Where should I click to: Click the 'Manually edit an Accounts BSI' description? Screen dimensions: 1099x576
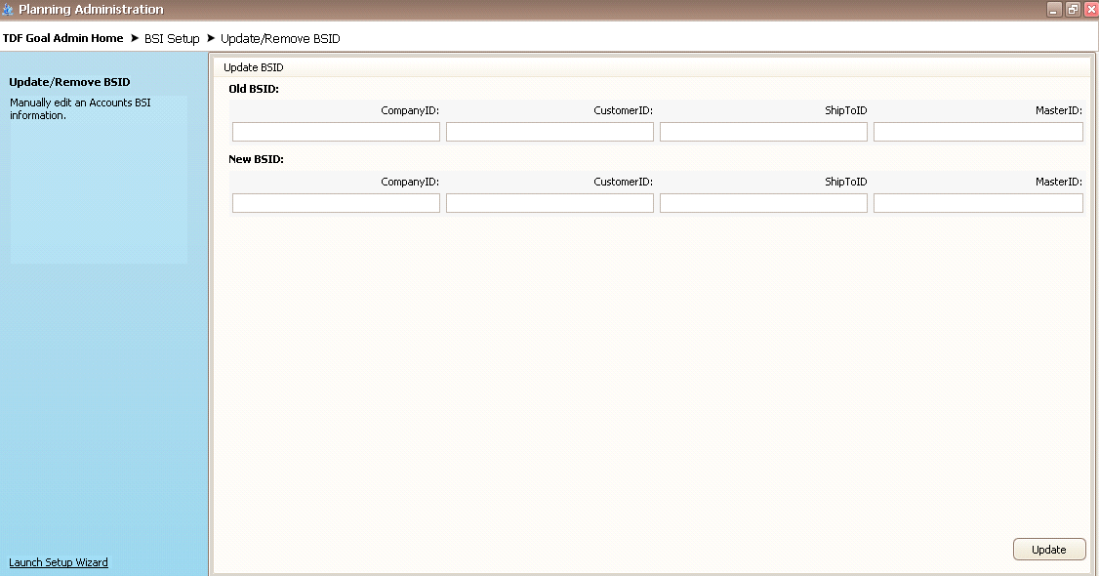80,108
